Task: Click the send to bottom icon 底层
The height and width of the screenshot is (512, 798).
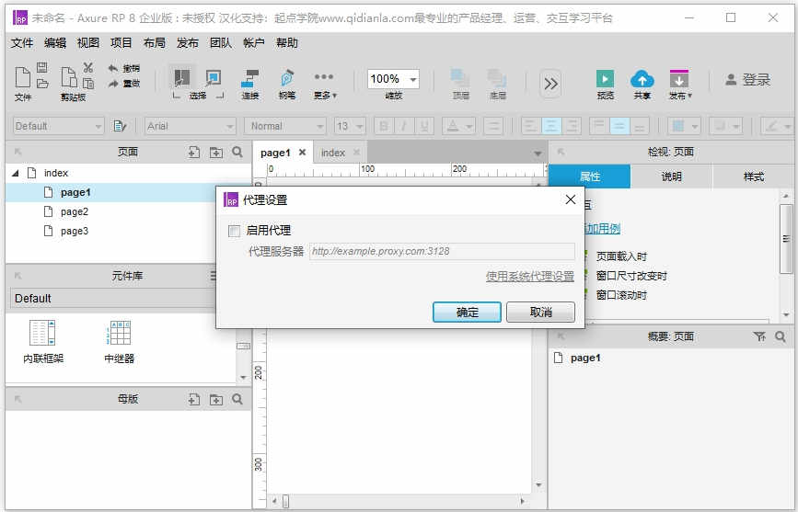Action: pyautogui.click(x=497, y=84)
